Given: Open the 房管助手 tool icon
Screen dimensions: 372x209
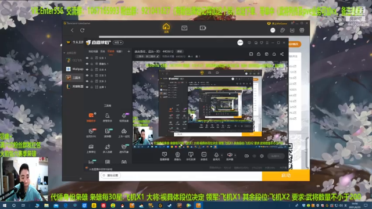Looking at the screenshot, I should (x=108, y=117).
